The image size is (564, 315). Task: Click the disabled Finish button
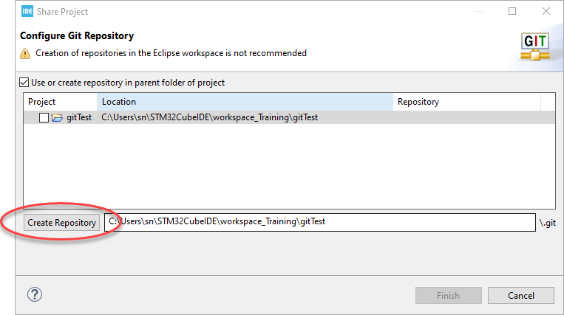tap(448, 296)
